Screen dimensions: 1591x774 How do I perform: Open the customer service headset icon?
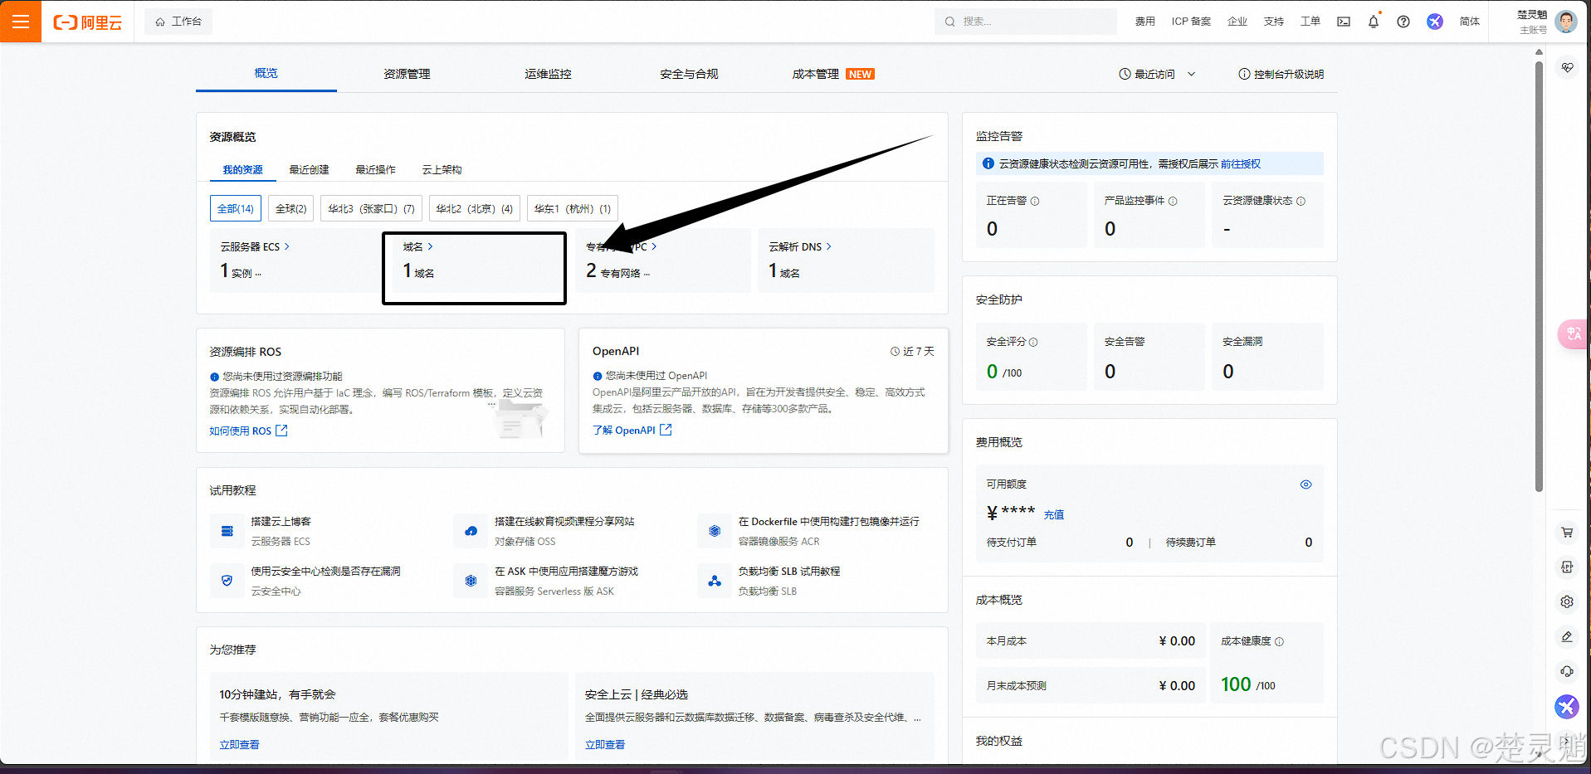(1567, 671)
